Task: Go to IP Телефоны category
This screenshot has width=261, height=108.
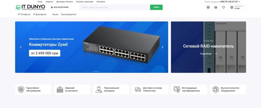Action: coord(24,14)
